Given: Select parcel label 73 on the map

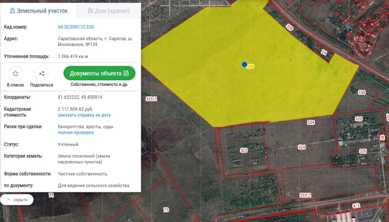Looking at the screenshot, I should pyautogui.click(x=166, y=209).
